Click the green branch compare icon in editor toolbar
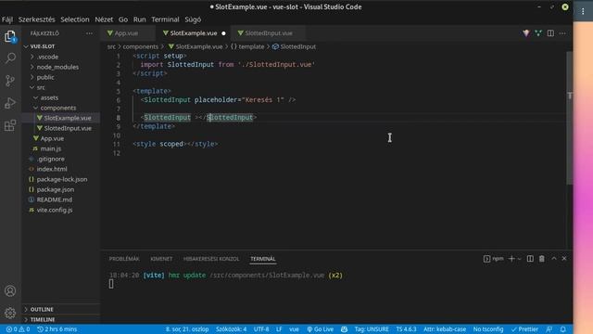Viewport: 593px width, 334px height. coord(538,33)
